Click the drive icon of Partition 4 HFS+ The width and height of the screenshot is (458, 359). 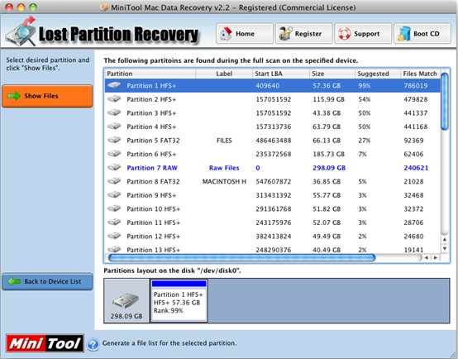114,127
